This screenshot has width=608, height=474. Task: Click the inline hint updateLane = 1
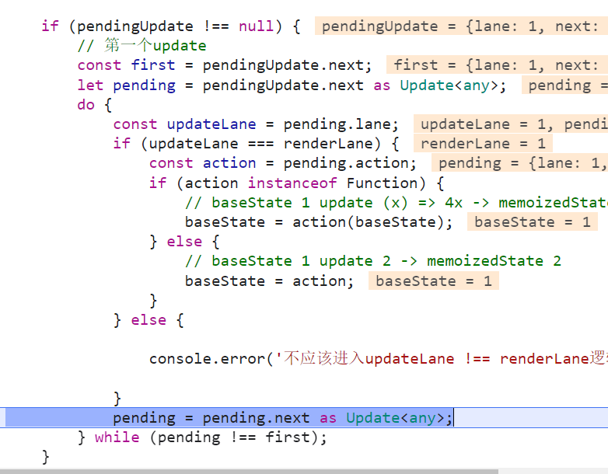coord(510,124)
